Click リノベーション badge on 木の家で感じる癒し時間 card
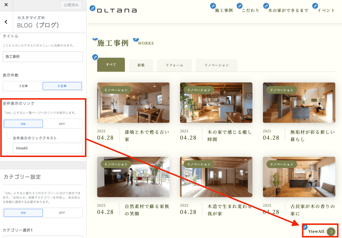Viewport: 342px width, 238px height. (199, 90)
